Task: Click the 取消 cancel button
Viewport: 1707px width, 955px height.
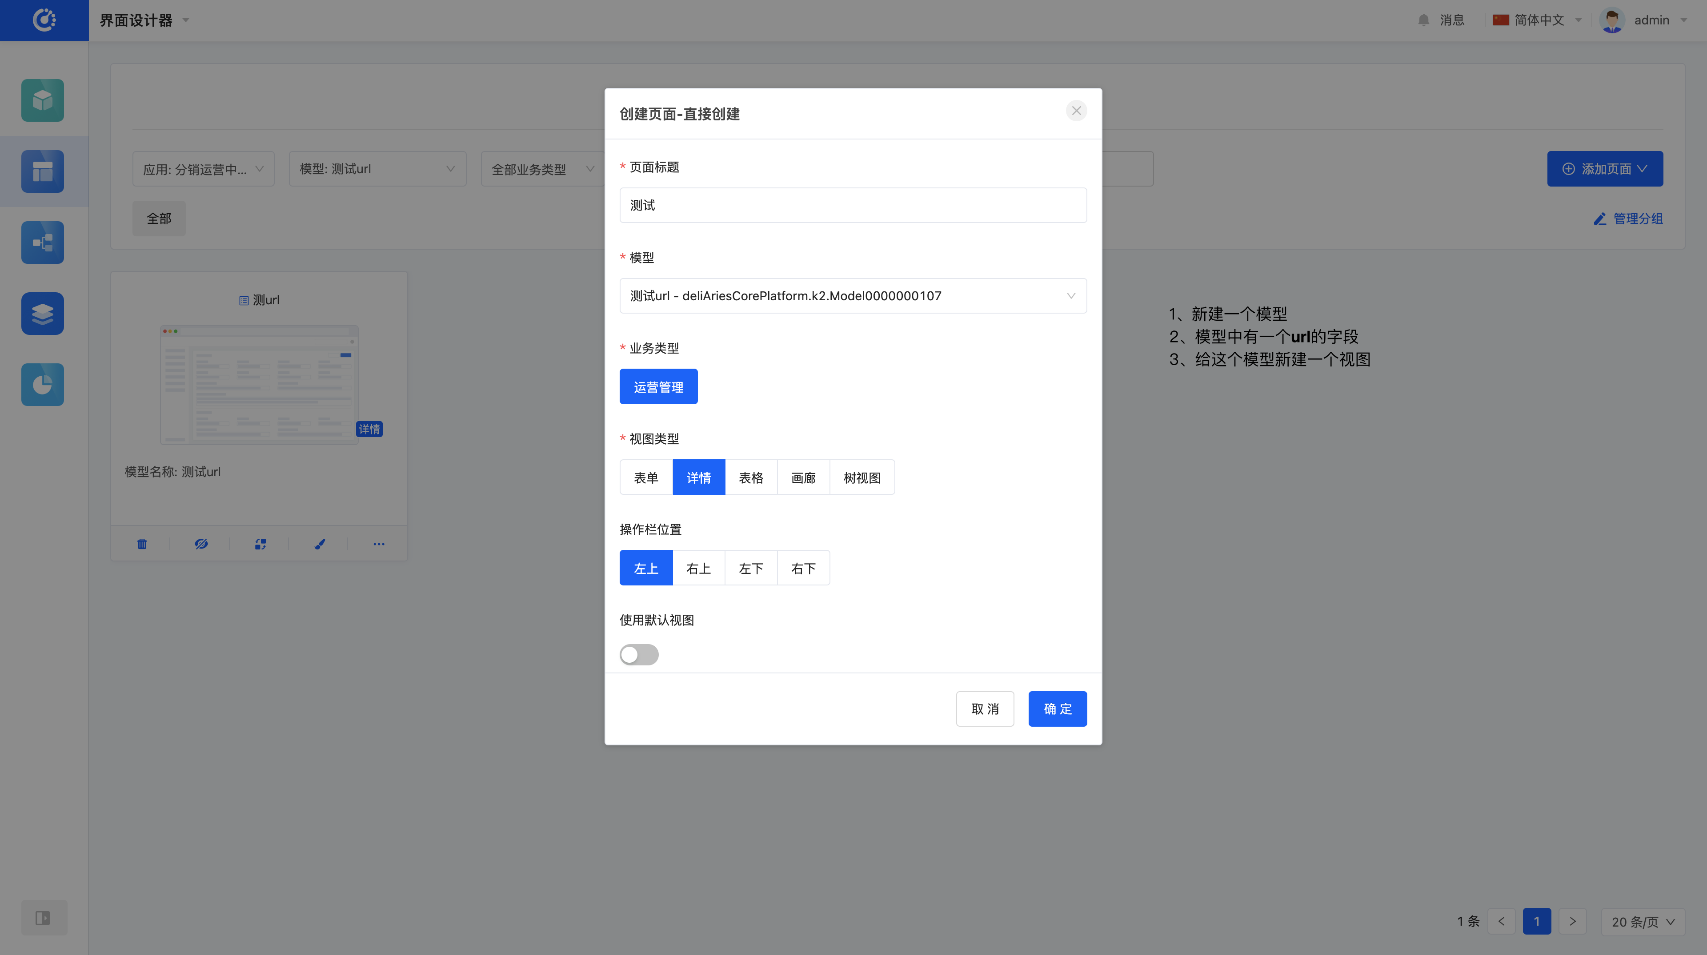Action: (985, 708)
